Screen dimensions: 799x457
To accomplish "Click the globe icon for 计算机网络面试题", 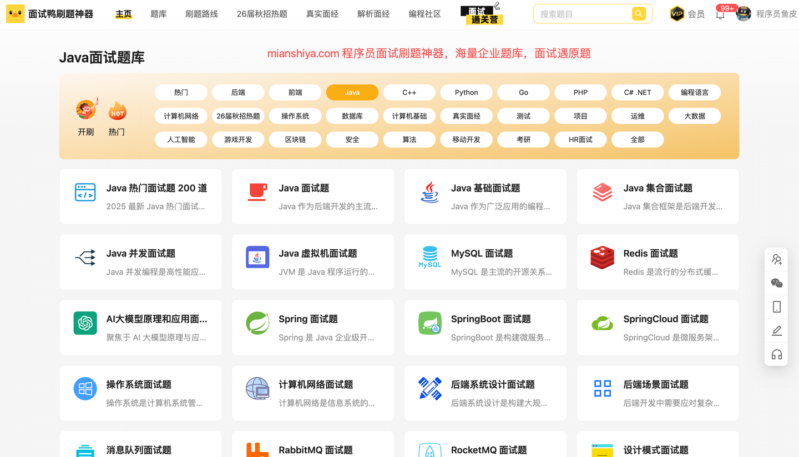I will tap(257, 388).
